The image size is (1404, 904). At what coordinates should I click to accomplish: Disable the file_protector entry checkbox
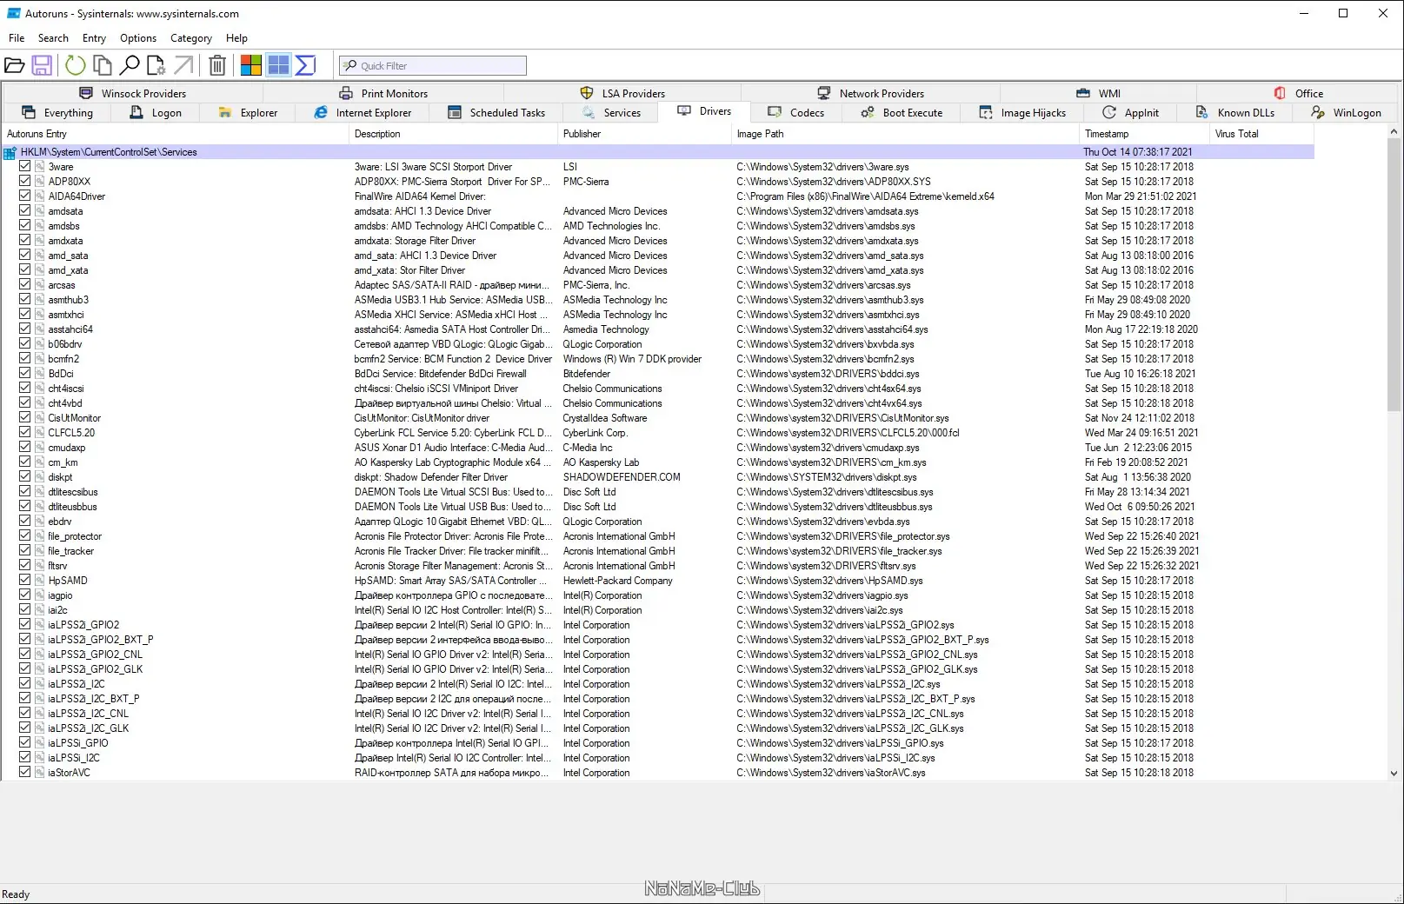coord(25,536)
